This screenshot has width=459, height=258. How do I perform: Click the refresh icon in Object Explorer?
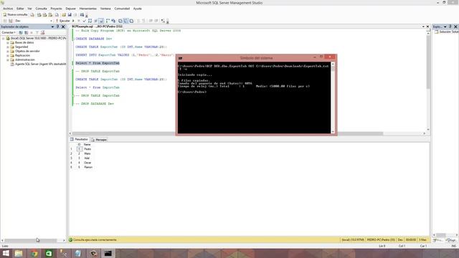[x=43, y=32]
